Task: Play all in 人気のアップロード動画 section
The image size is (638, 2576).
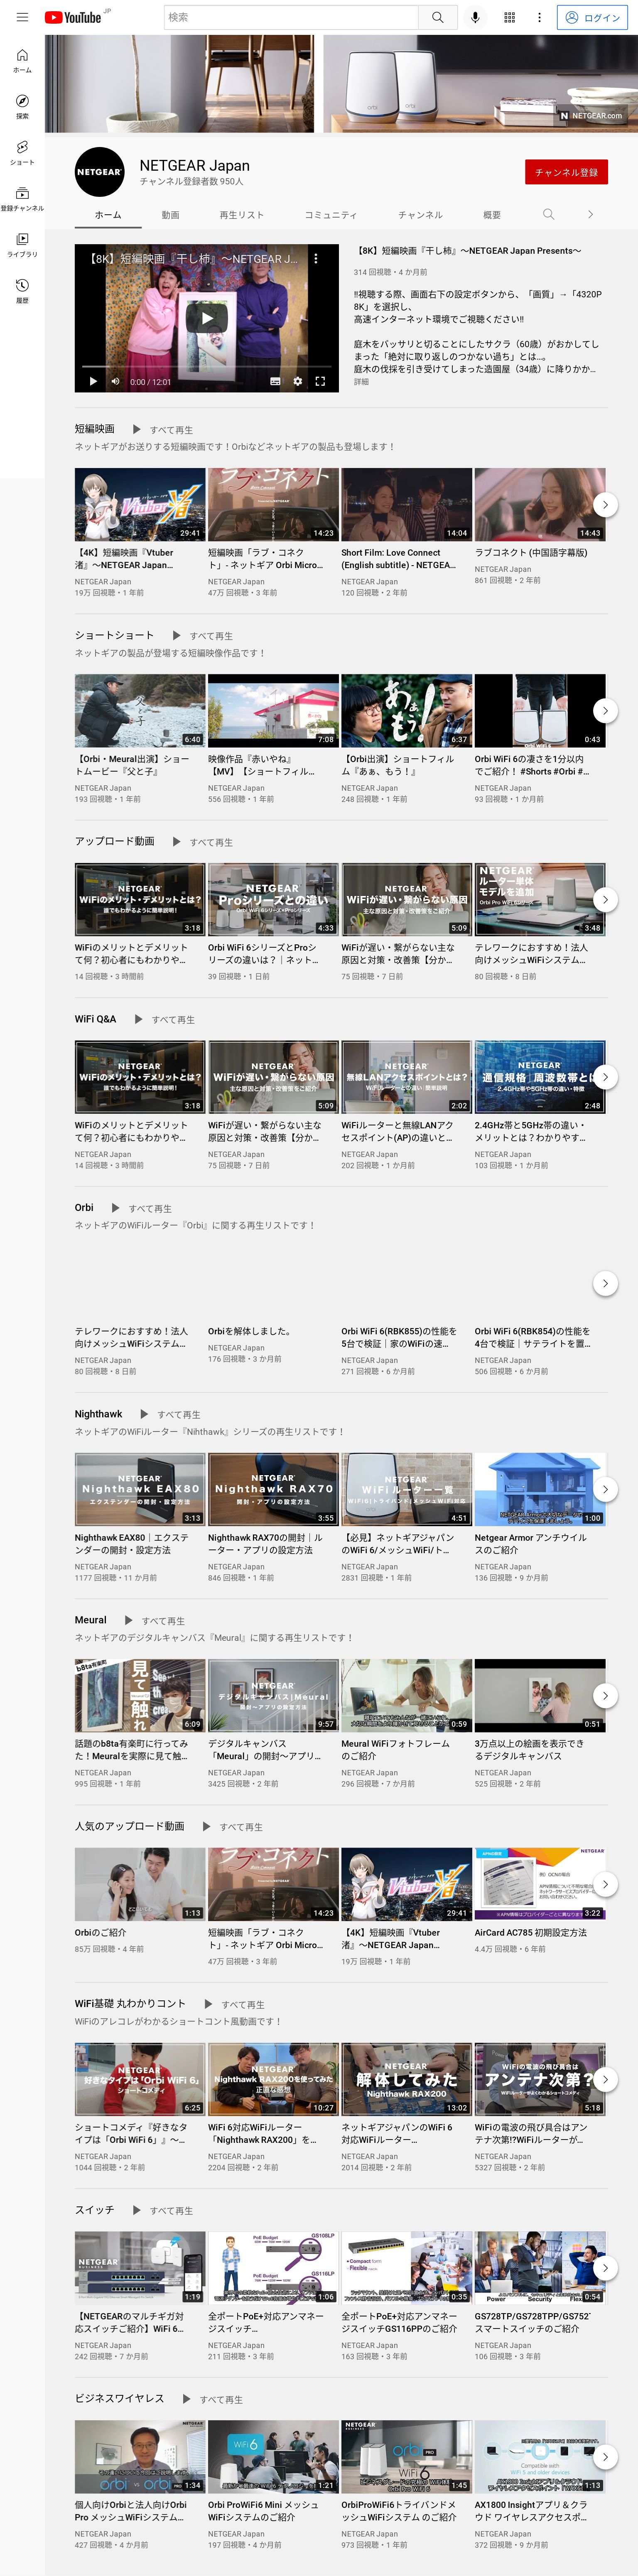Action: [232, 1827]
